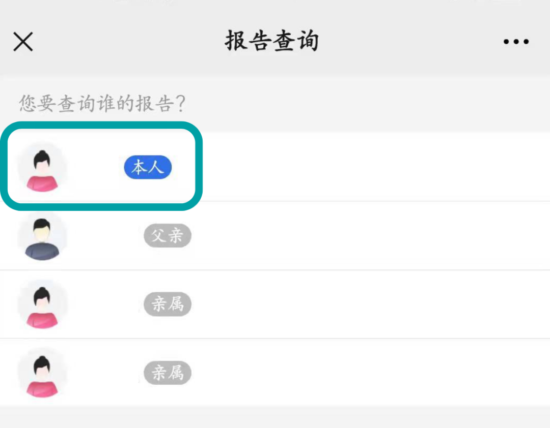Click the 报告查询 page title

(272, 41)
